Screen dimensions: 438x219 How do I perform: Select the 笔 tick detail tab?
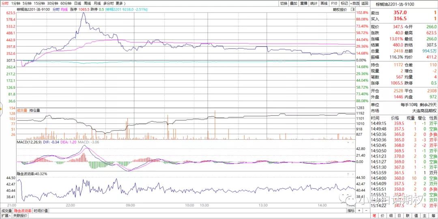point(375,216)
